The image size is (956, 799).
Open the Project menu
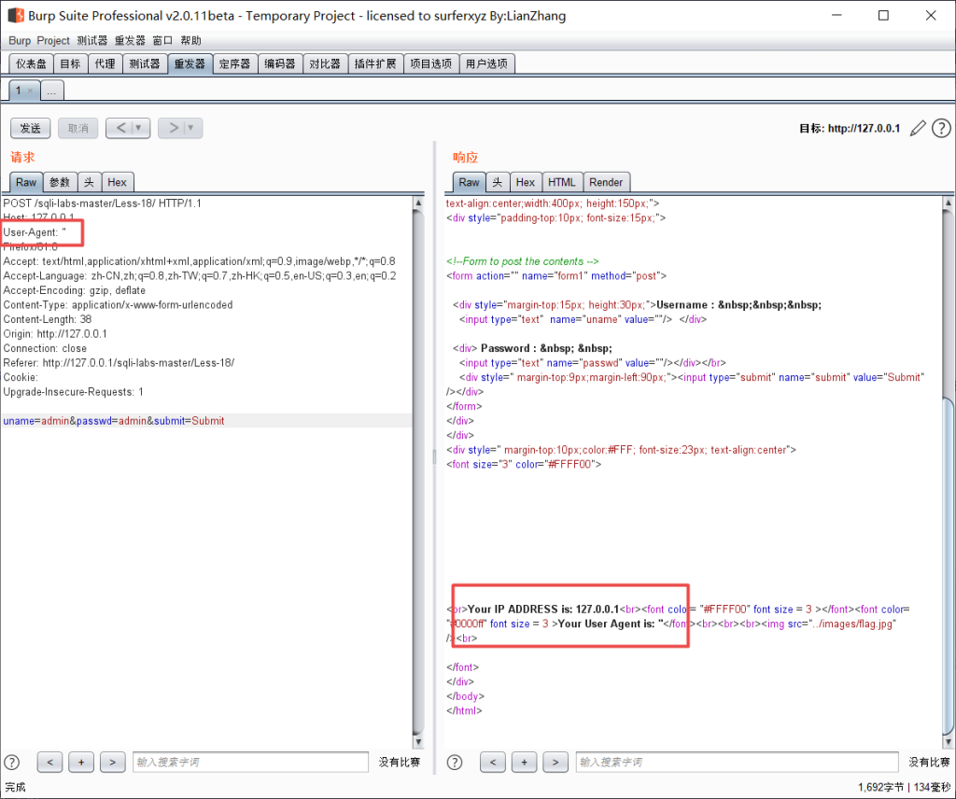(x=53, y=41)
